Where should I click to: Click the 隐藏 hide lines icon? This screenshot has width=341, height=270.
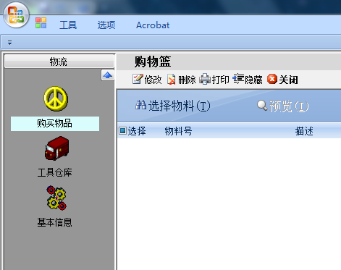[238, 79]
